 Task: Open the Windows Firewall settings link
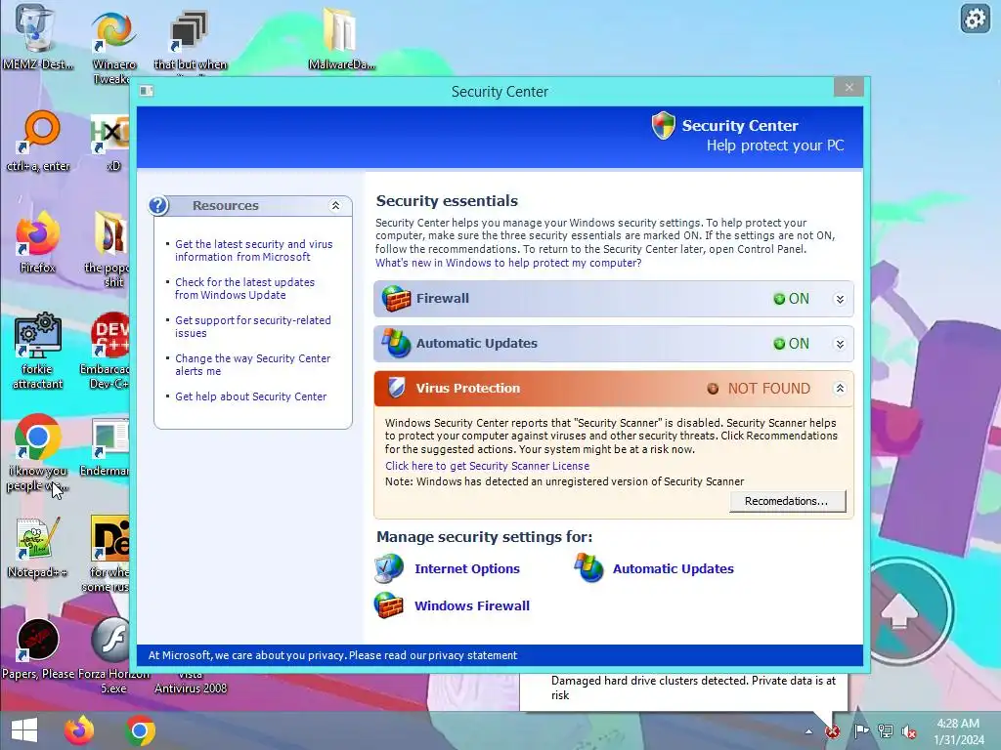coord(472,605)
